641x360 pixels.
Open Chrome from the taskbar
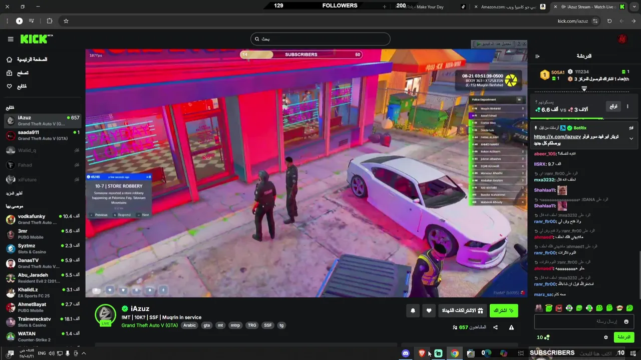[455, 353]
